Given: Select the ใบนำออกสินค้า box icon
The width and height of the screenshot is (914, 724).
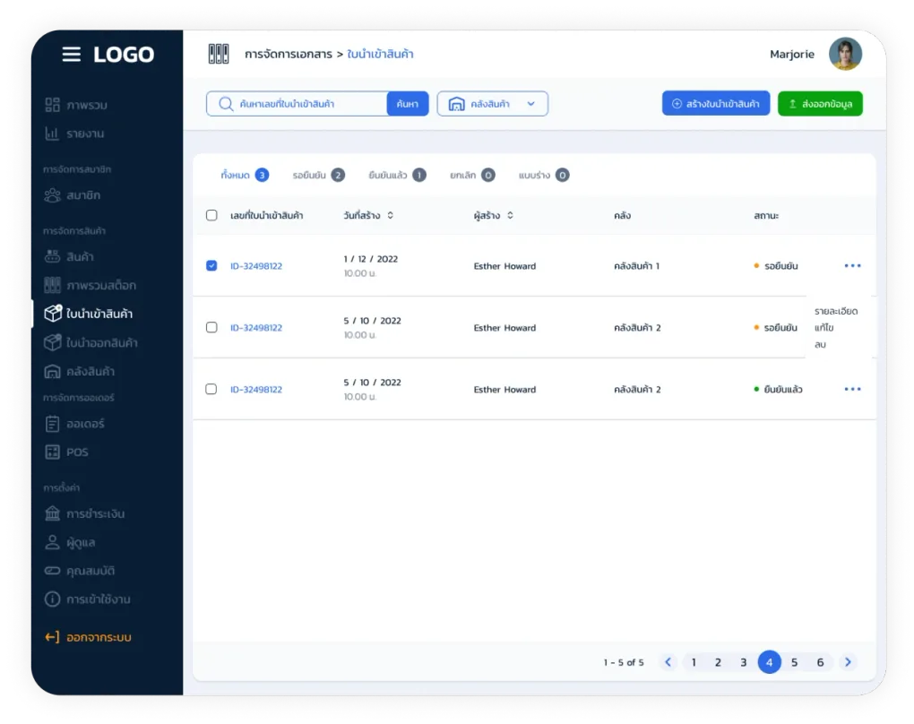Looking at the screenshot, I should tap(53, 342).
